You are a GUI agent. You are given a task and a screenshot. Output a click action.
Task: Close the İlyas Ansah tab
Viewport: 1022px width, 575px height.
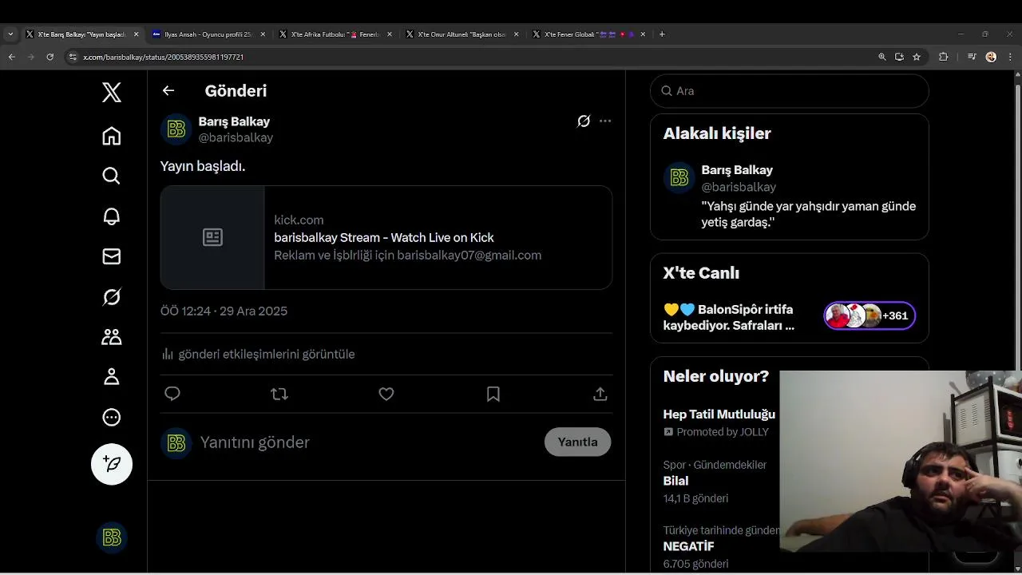pyautogui.click(x=263, y=34)
